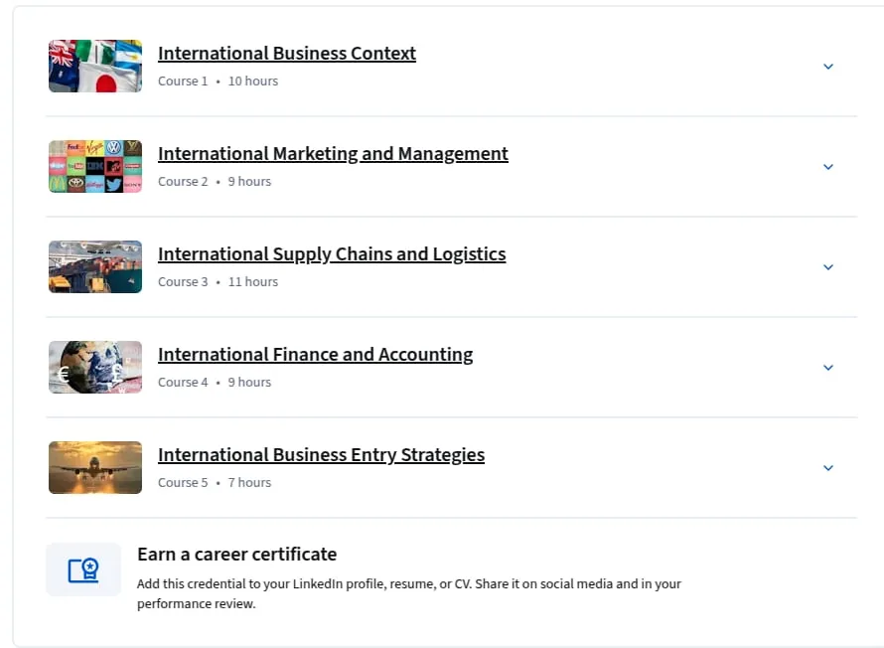Open International Marketing and Management course link
The image size is (884, 648).
tap(333, 153)
